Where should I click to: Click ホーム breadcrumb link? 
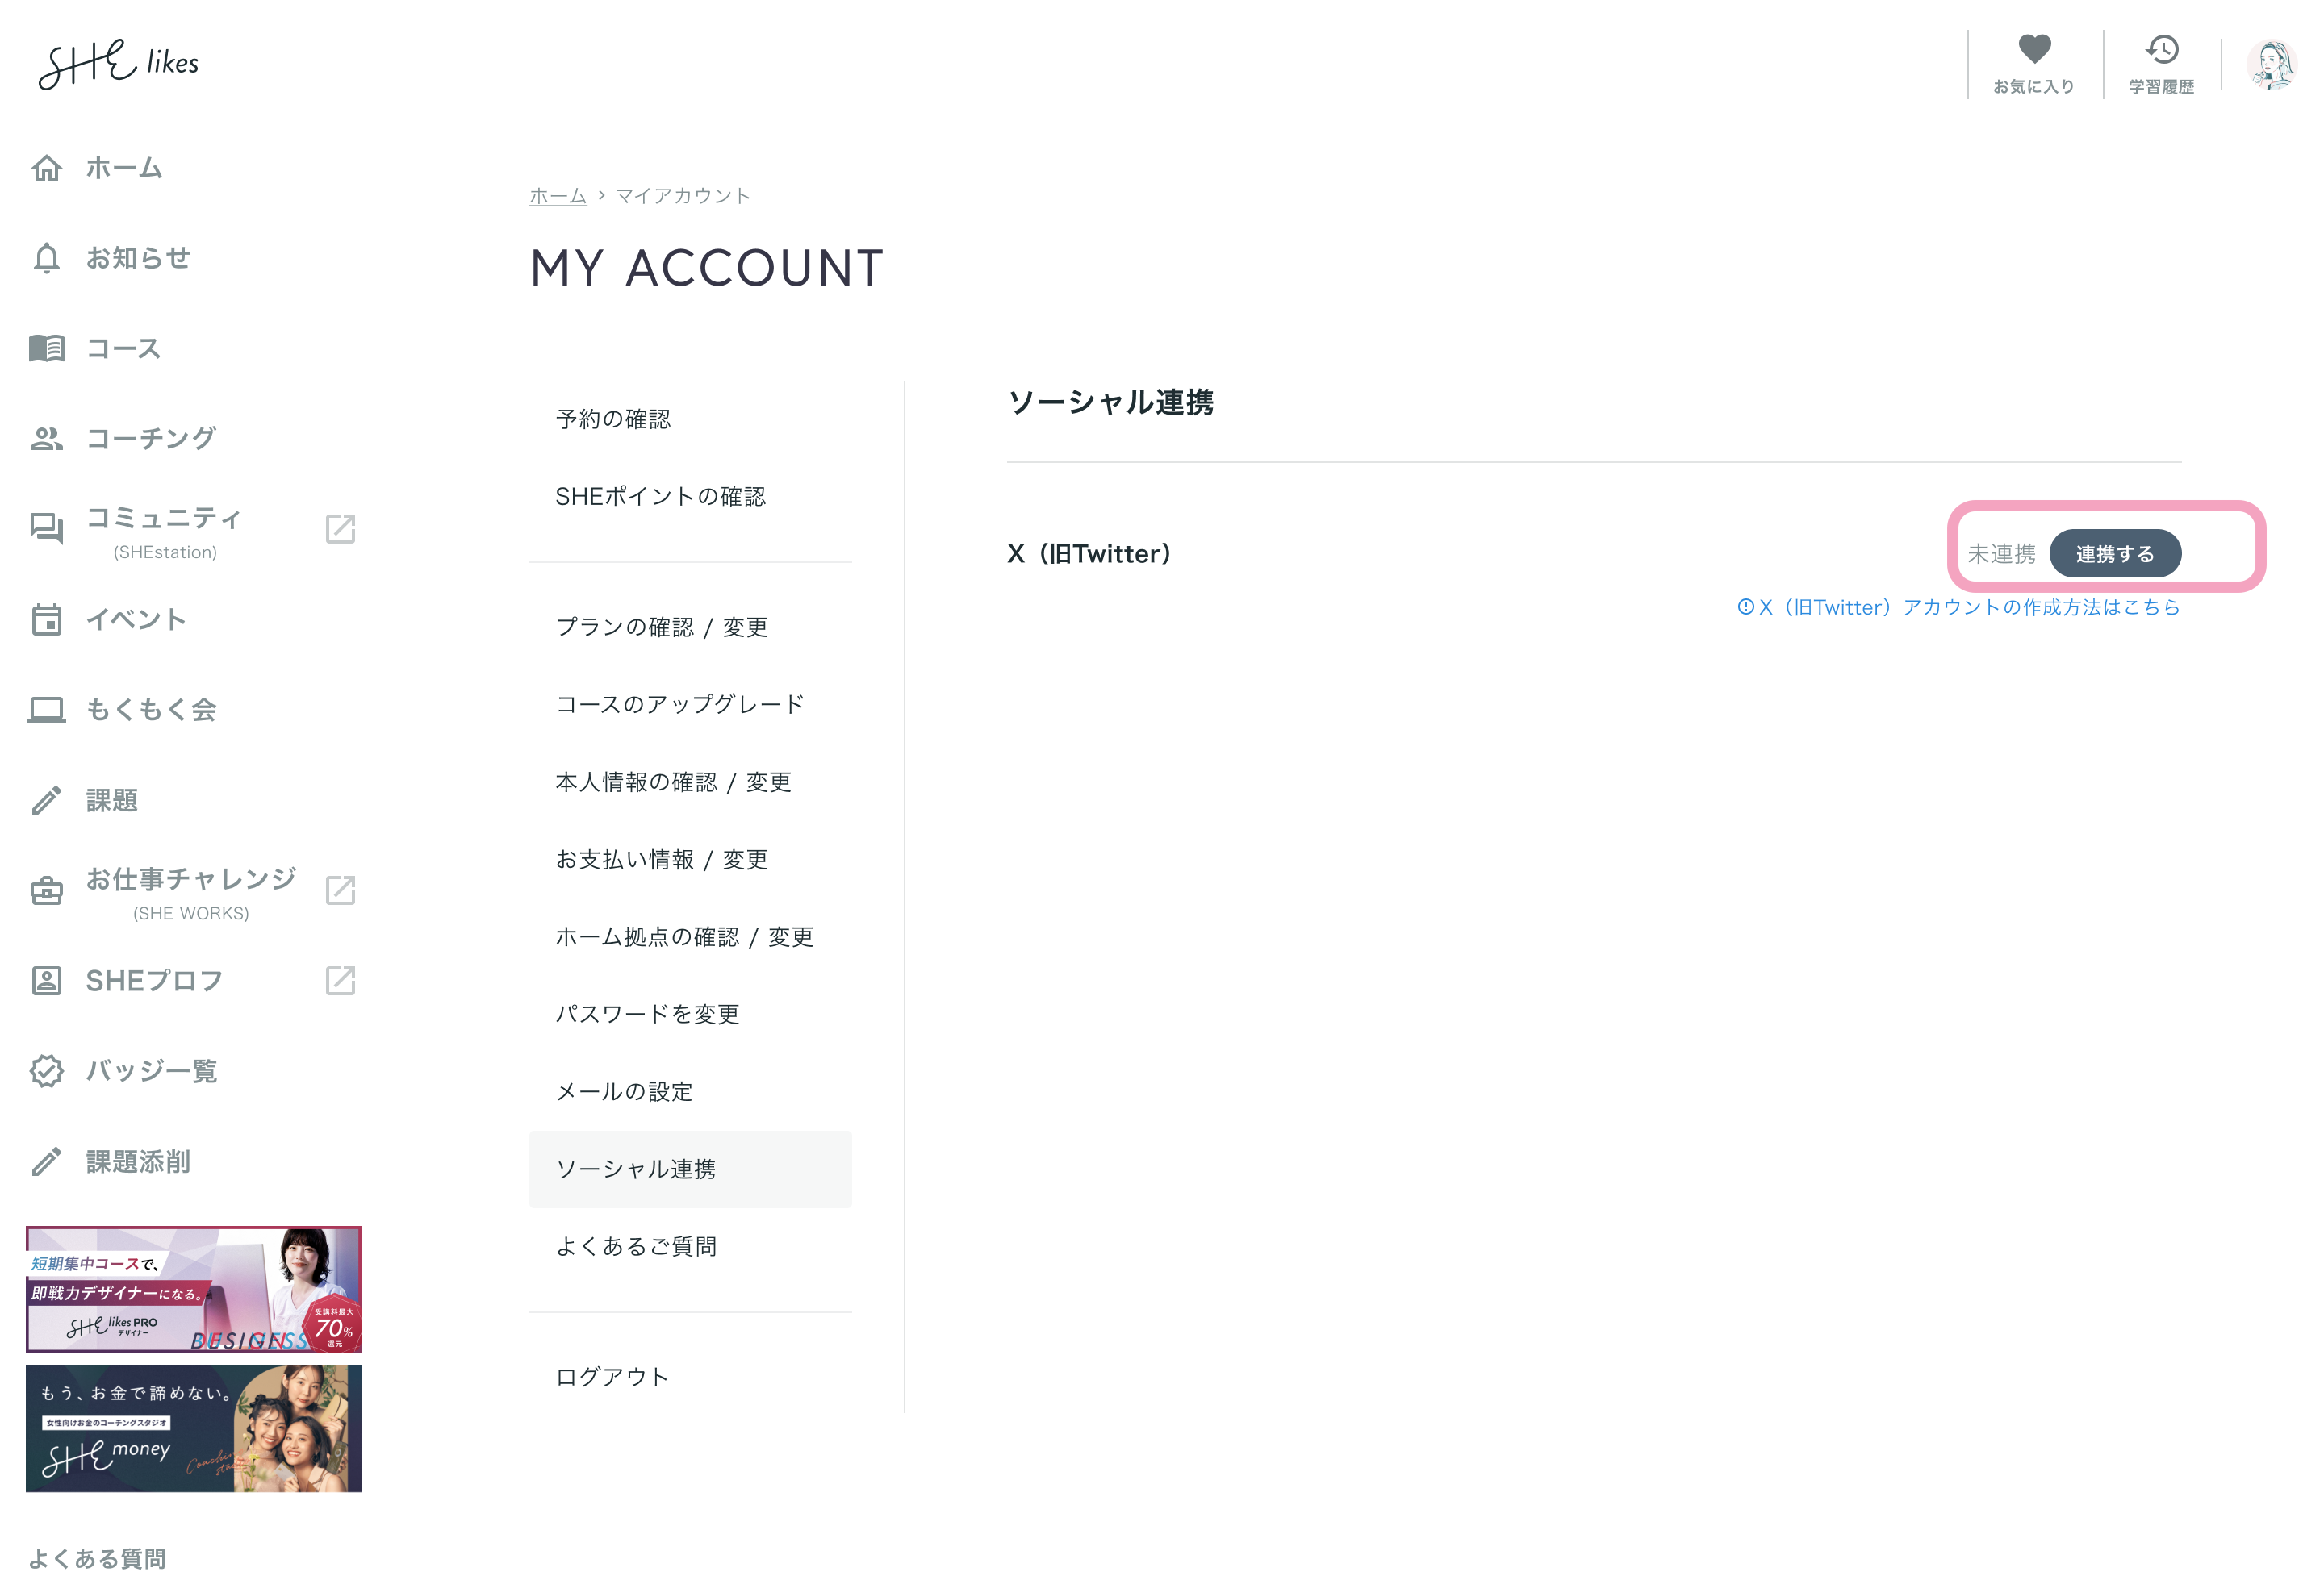(x=557, y=196)
